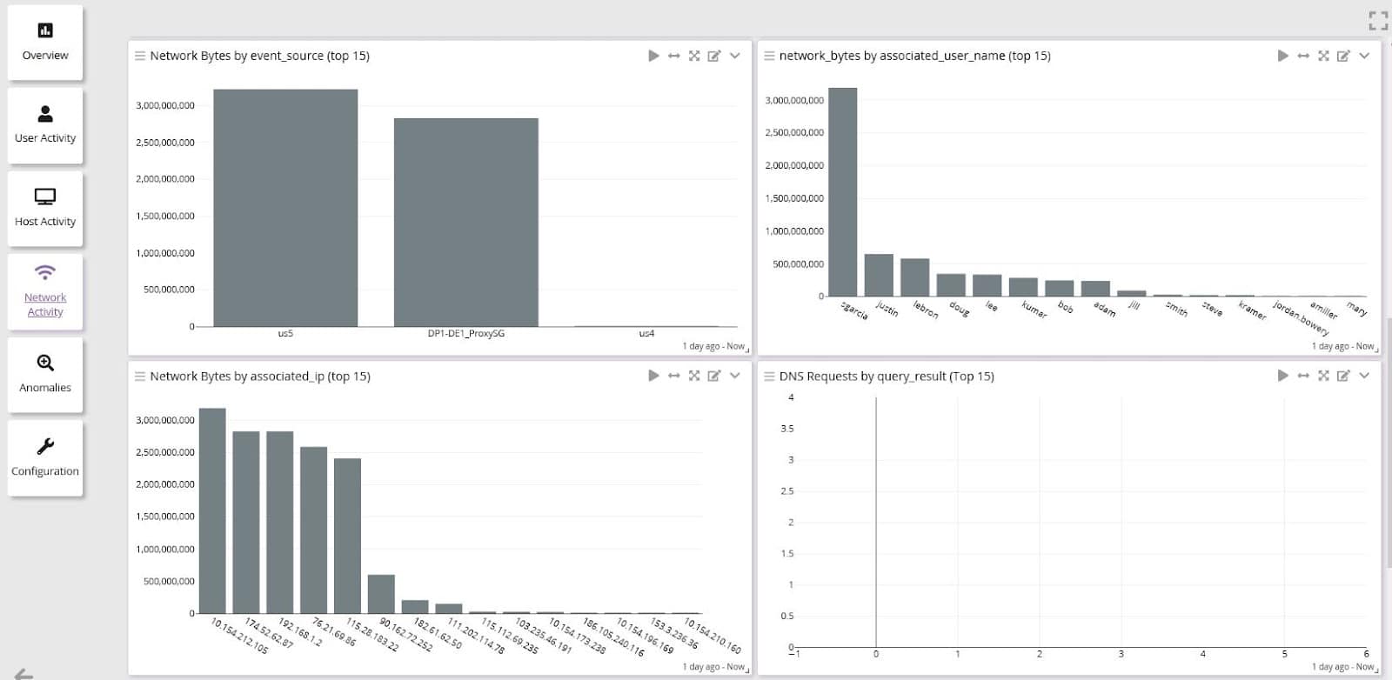This screenshot has height=680, width=1392.
Task: Open the Overview dashboard tab
Action: click(x=45, y=42)
